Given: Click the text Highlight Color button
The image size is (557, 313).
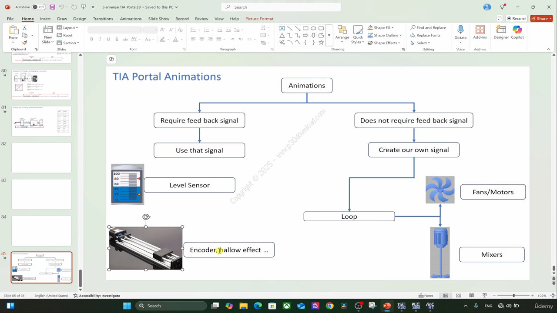Looking at the screenshot, I should 162,39.
